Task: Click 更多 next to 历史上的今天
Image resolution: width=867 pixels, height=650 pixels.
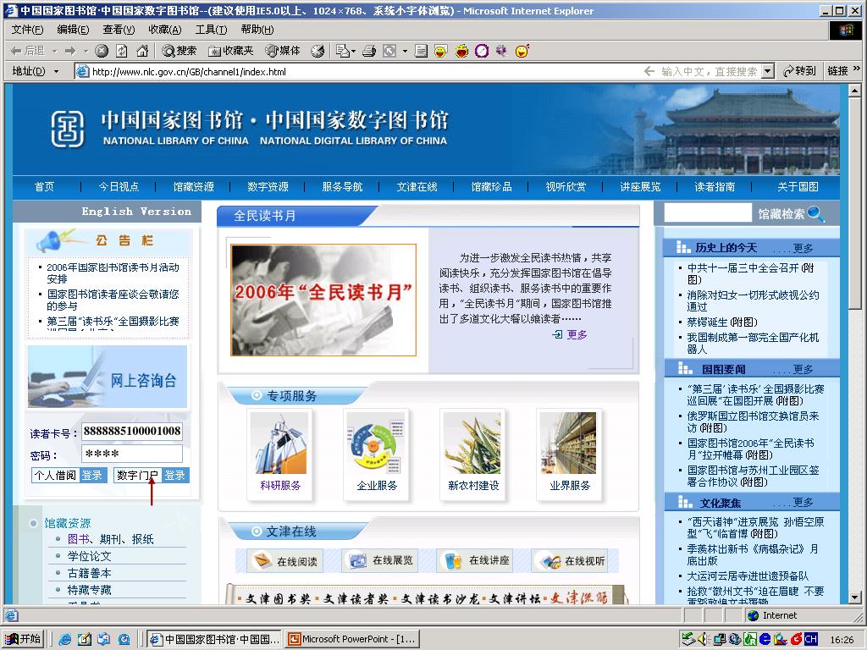Action: click(803, 248)
